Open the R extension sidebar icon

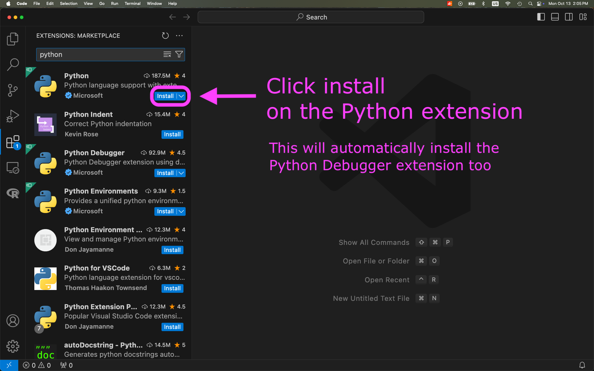point(13,194)
